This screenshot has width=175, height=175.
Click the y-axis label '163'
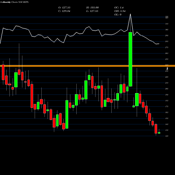click(167, 112)
